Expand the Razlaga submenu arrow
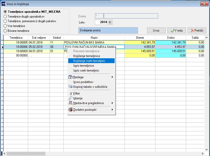 tap(112, 77)
